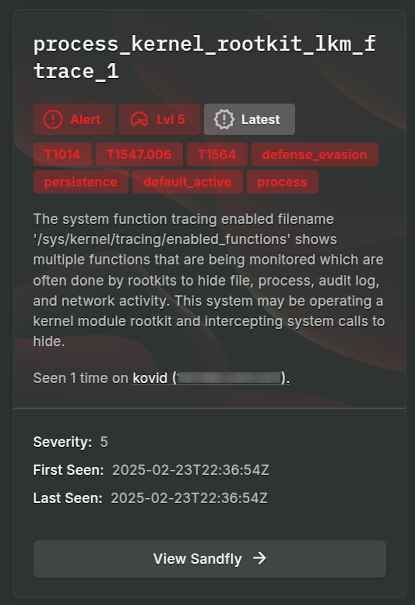The image size is (415, 605).
Task: Open the process tag filter
Action: point(282,182)
